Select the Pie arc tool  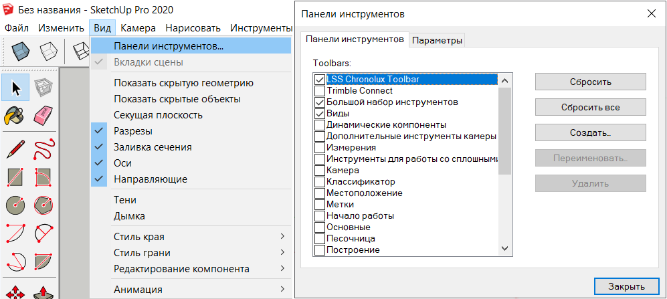click(43, 260)
